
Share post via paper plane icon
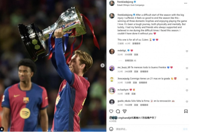point(124,111)
